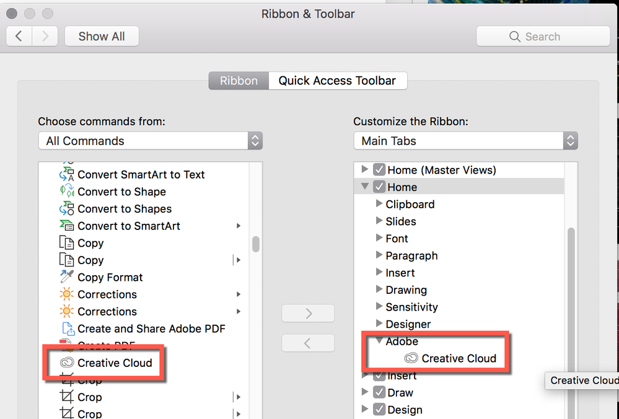619x419 pixels.
Task: Toggle the Design tab checkbox
Action: click(379, 410)
